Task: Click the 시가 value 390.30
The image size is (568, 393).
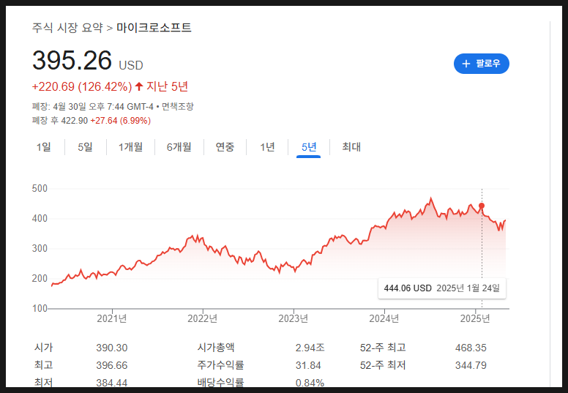Action: [x=112, y=348]
